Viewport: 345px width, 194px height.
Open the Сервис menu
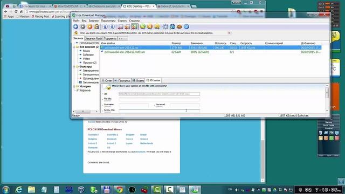(x=122, y=20)
